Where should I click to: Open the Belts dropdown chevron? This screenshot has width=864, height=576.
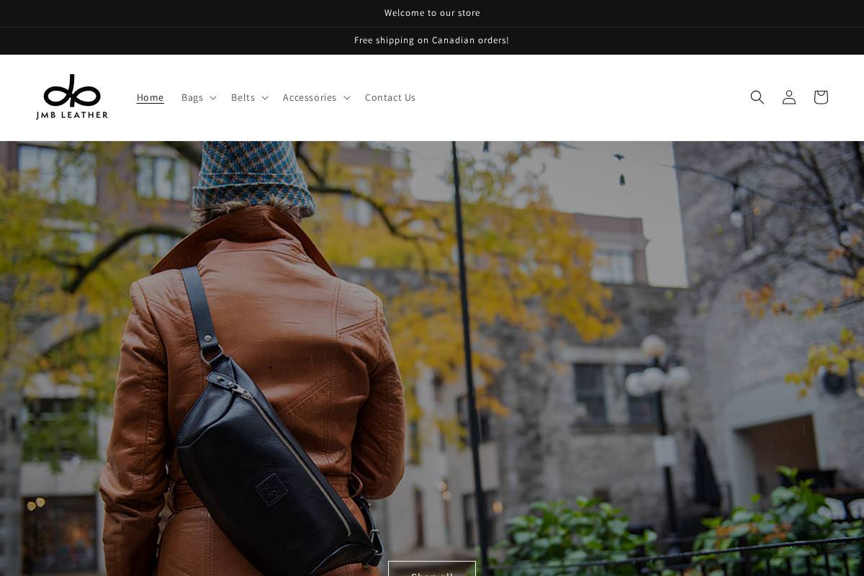pyautogui.click(x=264, y=97)
